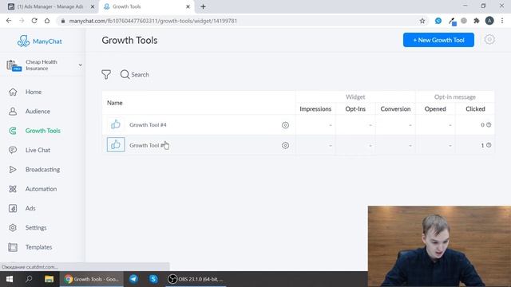Screen dimensions: 511x287
Task: Select Growth Tools in sidebar
Action: [x=42, y=131]
